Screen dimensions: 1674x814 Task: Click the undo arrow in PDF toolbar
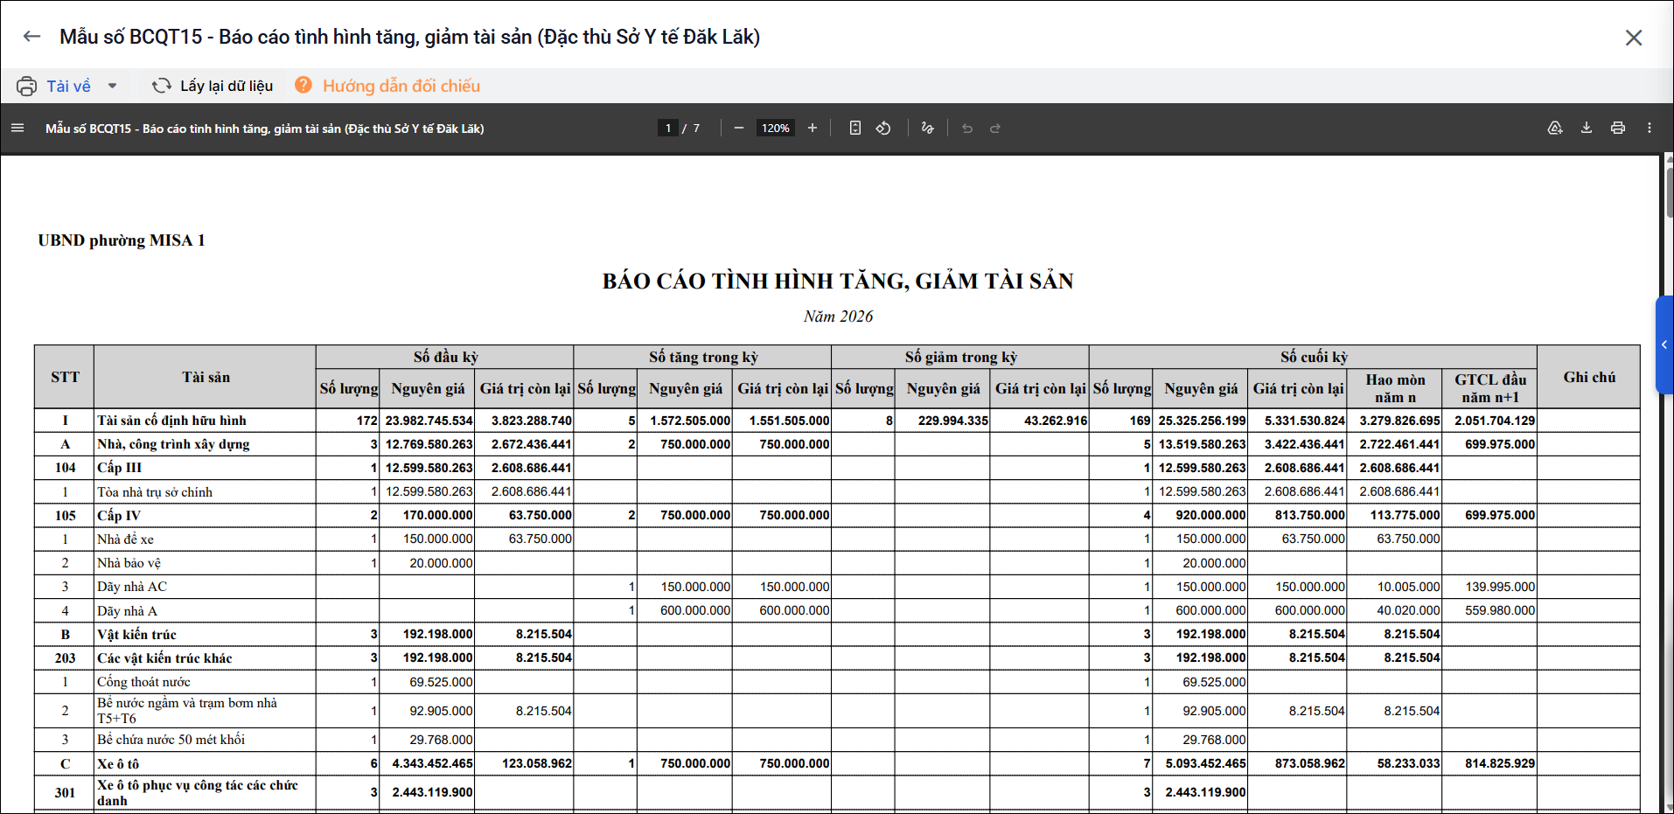click(967, 128)
